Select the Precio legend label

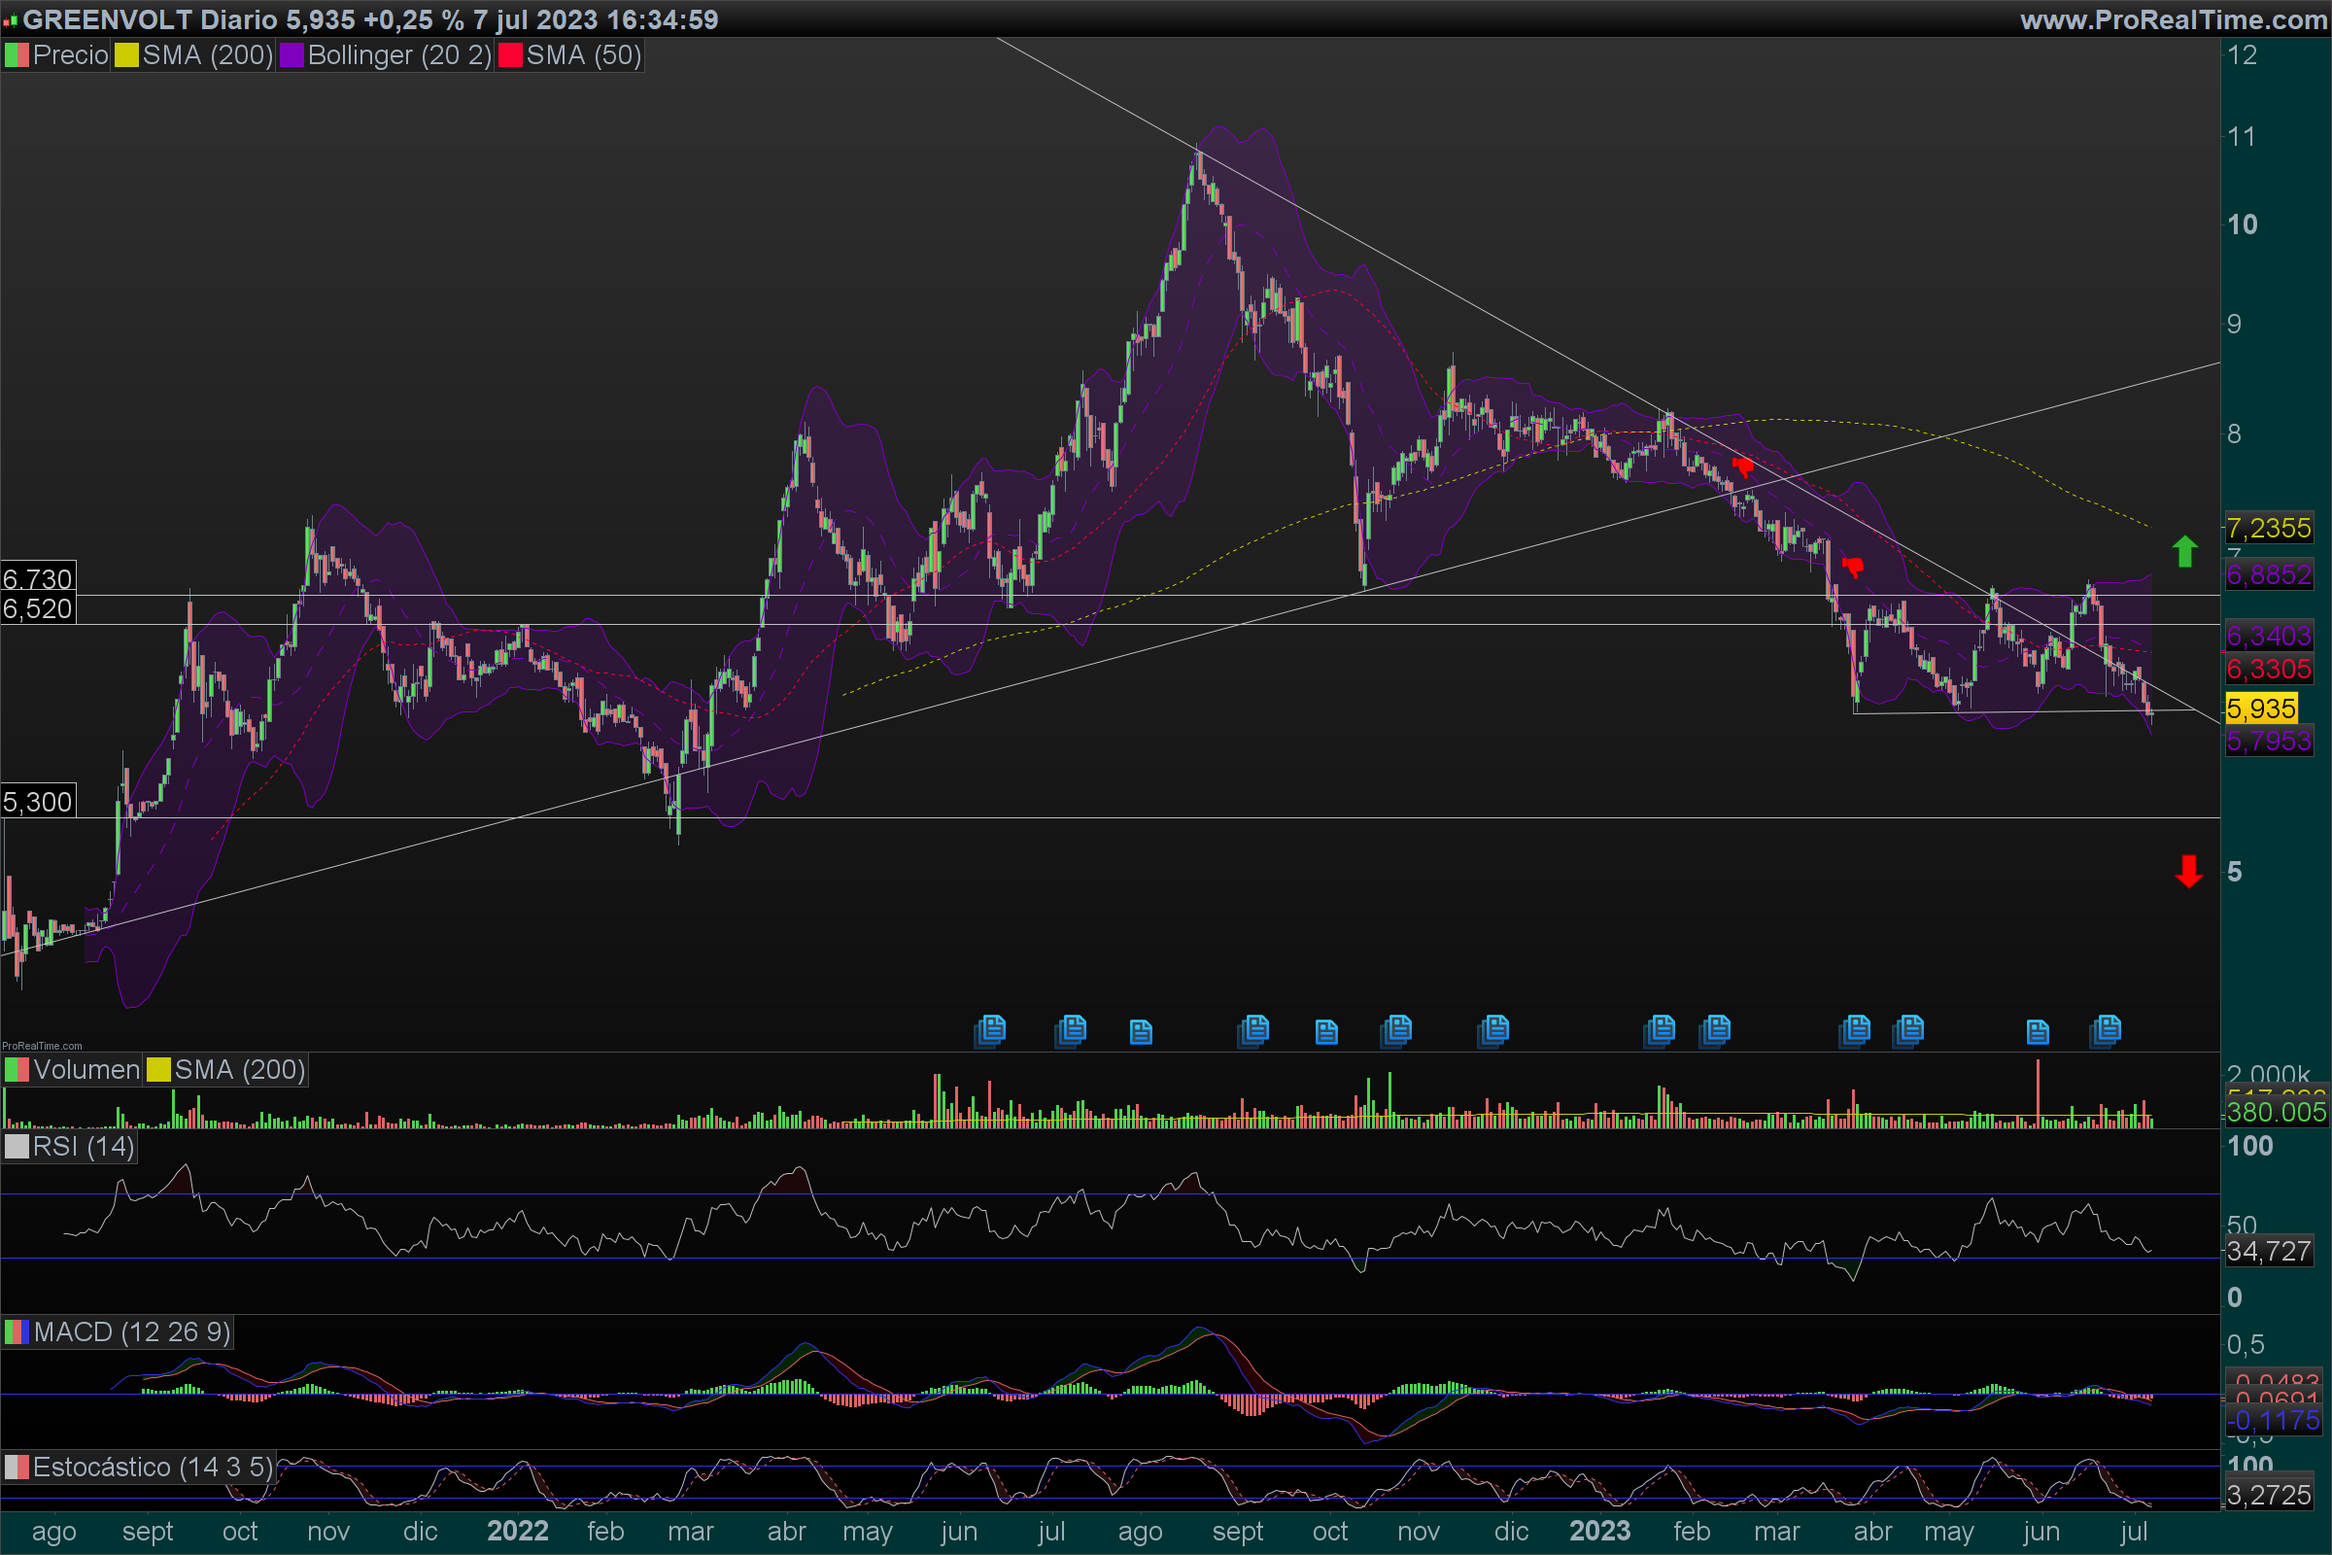pos(69,55)
